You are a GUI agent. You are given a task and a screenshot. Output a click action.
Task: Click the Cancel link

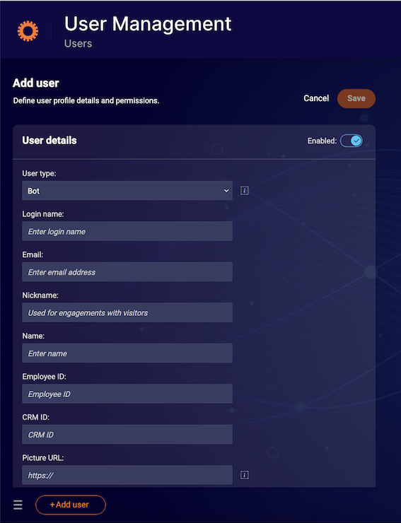316,98
